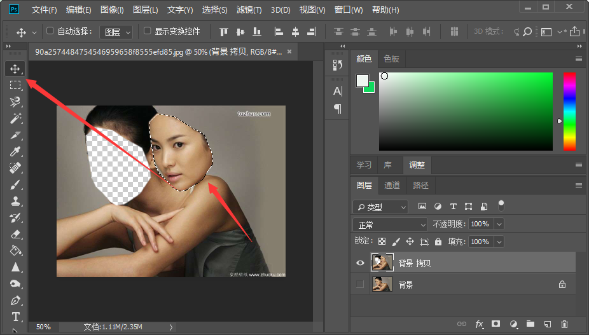This screenshot has width=589, height=335.
Task: Show the 背景 layer visibility
Action: click(360, 284)
